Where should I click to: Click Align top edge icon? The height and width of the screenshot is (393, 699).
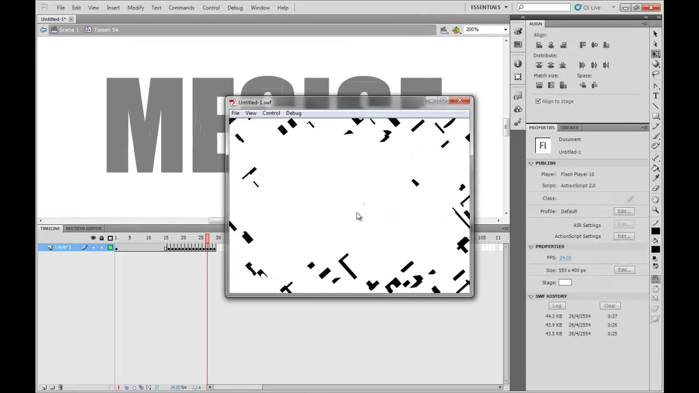582,45
